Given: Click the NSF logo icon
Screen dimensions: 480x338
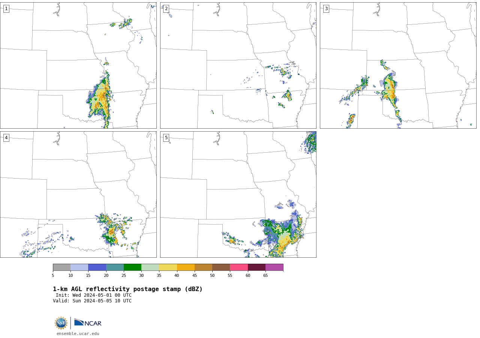Looking at the screenshot, I should coord(61,323).
